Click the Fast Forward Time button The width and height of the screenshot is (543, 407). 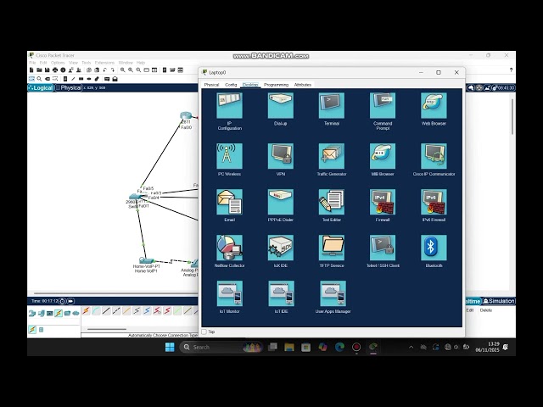tap(70, 301)
